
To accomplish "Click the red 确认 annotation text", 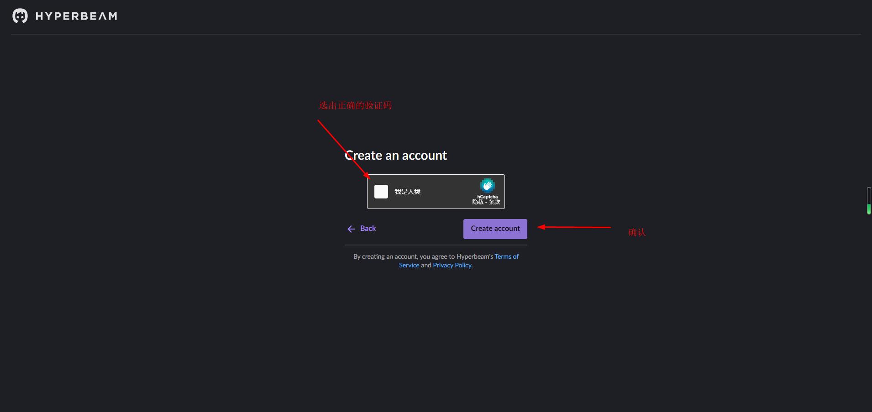I will (637, 232).
